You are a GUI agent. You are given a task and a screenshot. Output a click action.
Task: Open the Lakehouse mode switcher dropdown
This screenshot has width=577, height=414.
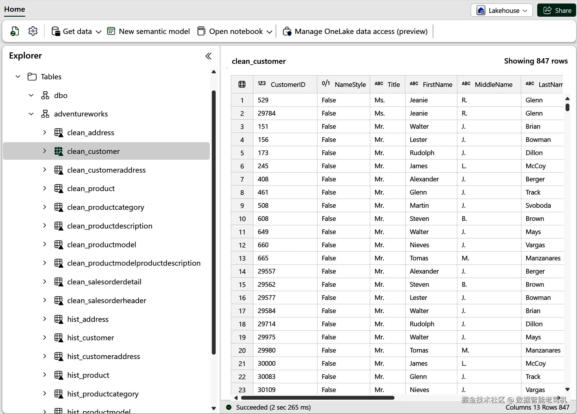pos(502,11)
